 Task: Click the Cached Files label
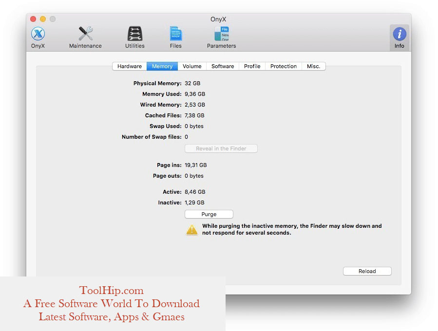pos(163,115)
